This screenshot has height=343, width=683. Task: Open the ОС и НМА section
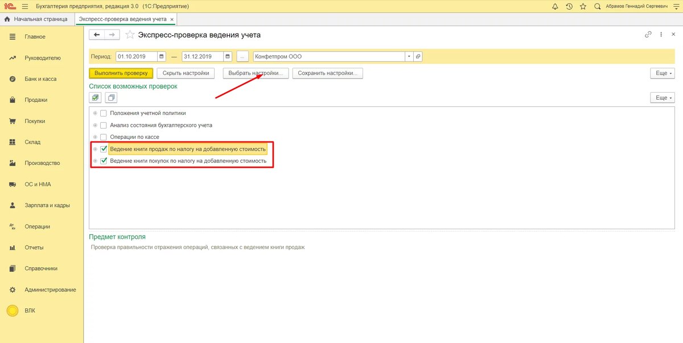[36, 184]
